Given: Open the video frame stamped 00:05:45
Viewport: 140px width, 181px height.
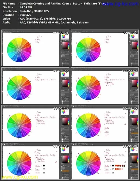Looking at the screenshot, I should [x=104, y=161].
